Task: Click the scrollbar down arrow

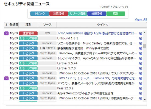Action: coord(145,100)
